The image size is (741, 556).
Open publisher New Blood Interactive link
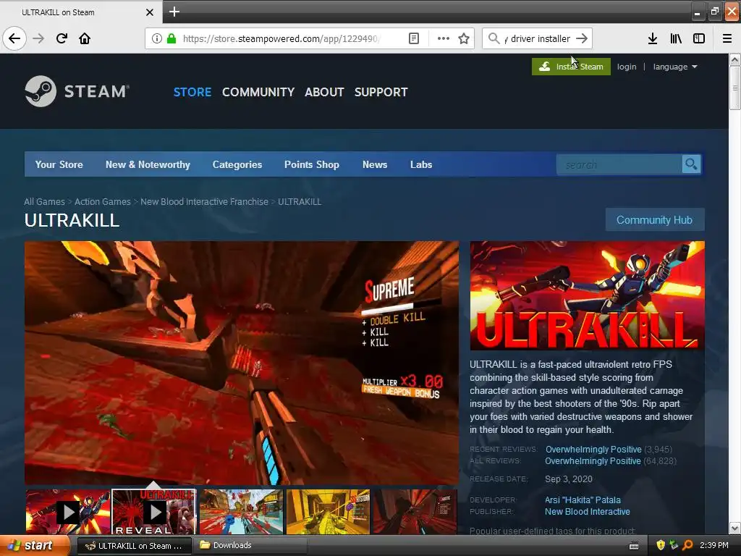pos(588,512)
